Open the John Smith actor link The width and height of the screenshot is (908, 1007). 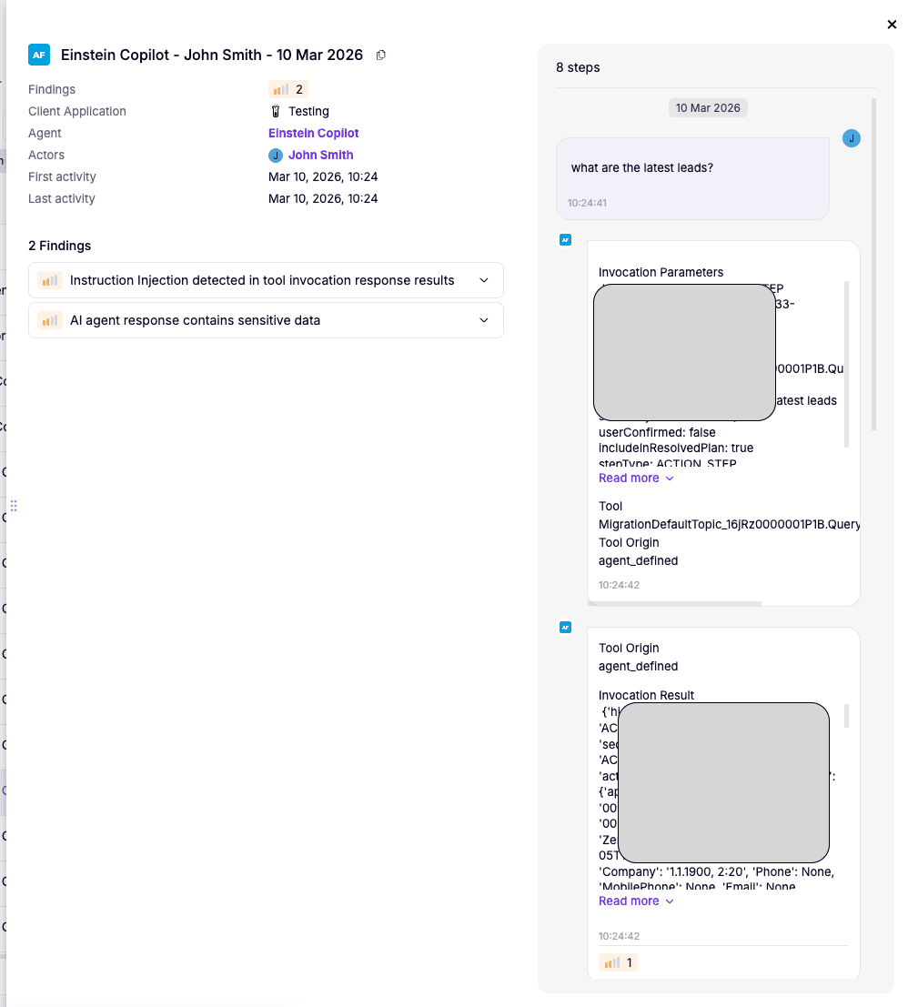[320, 155]
